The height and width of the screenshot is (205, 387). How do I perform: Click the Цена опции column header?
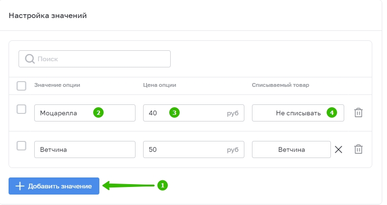coord(159,85)
